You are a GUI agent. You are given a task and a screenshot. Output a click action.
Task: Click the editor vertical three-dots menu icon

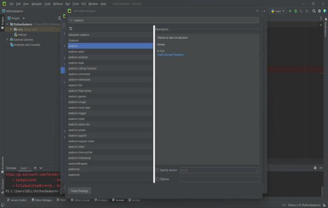pos(321,18)
